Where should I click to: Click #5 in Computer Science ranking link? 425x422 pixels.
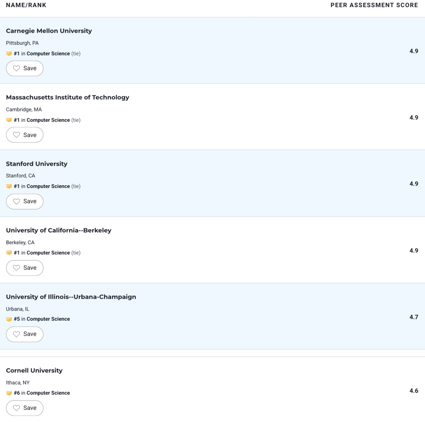click(42, 319)
